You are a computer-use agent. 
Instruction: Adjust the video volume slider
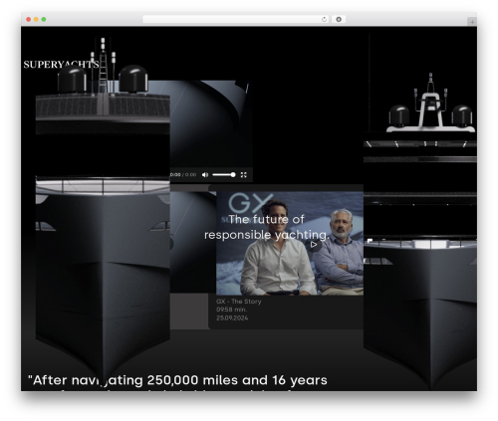point(224,175)
